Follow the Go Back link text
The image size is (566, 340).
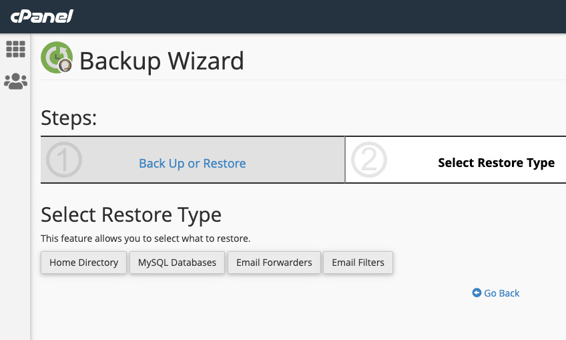(x=501, y=293)
